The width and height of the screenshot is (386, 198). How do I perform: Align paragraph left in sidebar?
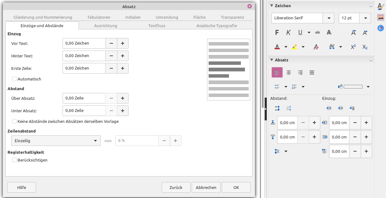click(277, 73)
